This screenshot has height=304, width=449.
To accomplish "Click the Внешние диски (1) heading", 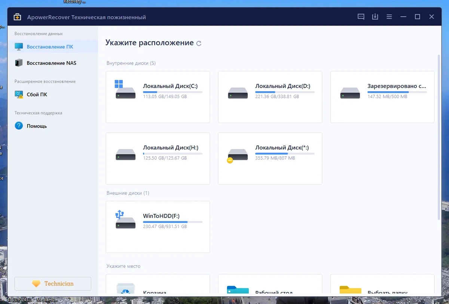I will tap(128, 193).
